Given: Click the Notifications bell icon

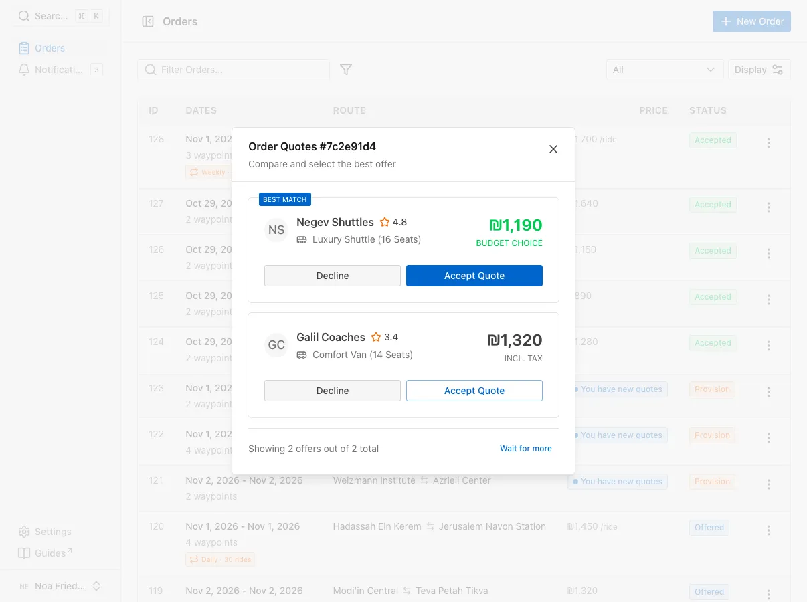Looking at the screenshot, I should (x=24, y=70).
